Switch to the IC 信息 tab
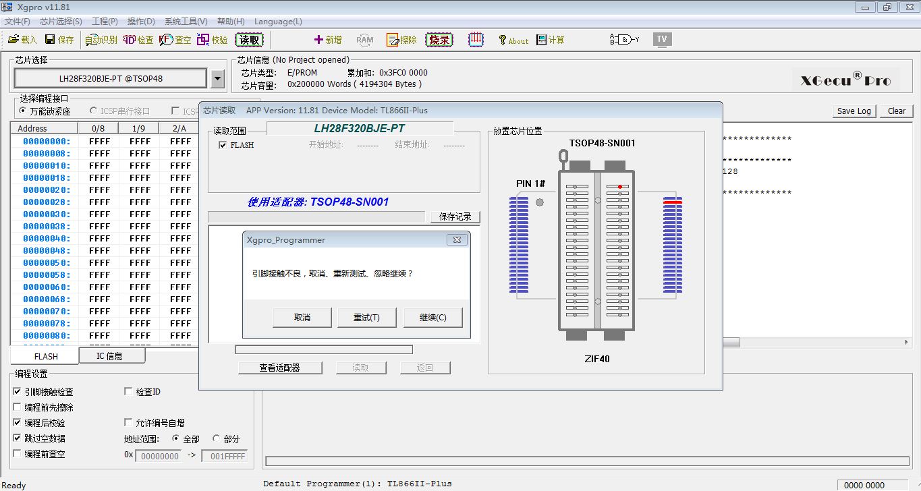921x491 pixels. pos(109,356)
